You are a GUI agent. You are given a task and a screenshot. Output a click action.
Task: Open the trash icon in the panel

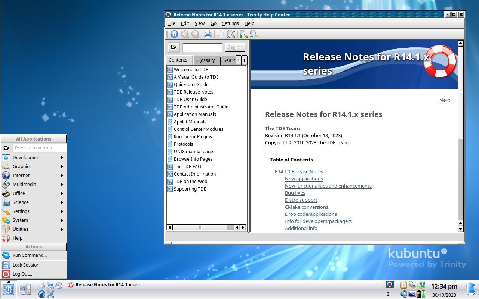(x=471, y=289)
